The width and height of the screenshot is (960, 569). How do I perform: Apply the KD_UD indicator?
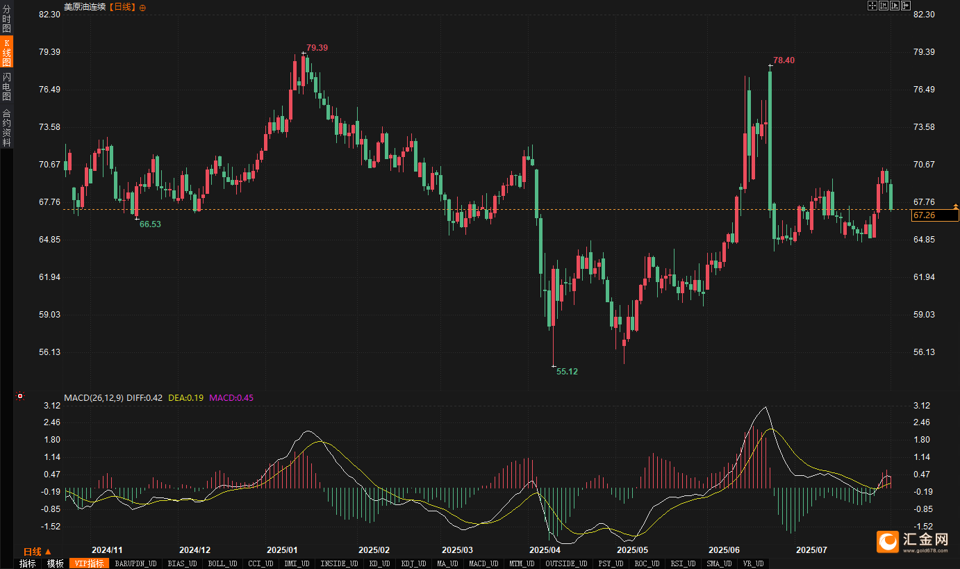coord(379,563)
